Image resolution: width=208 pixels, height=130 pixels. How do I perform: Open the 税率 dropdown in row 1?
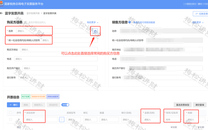[173, 120]
